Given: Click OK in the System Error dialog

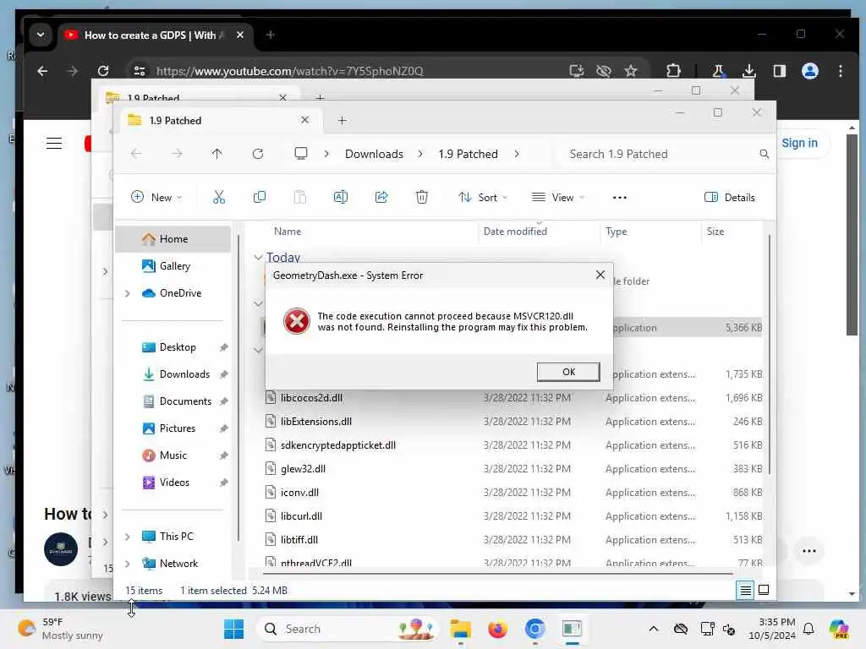Looking at the screenshot, I should [567, 372].
